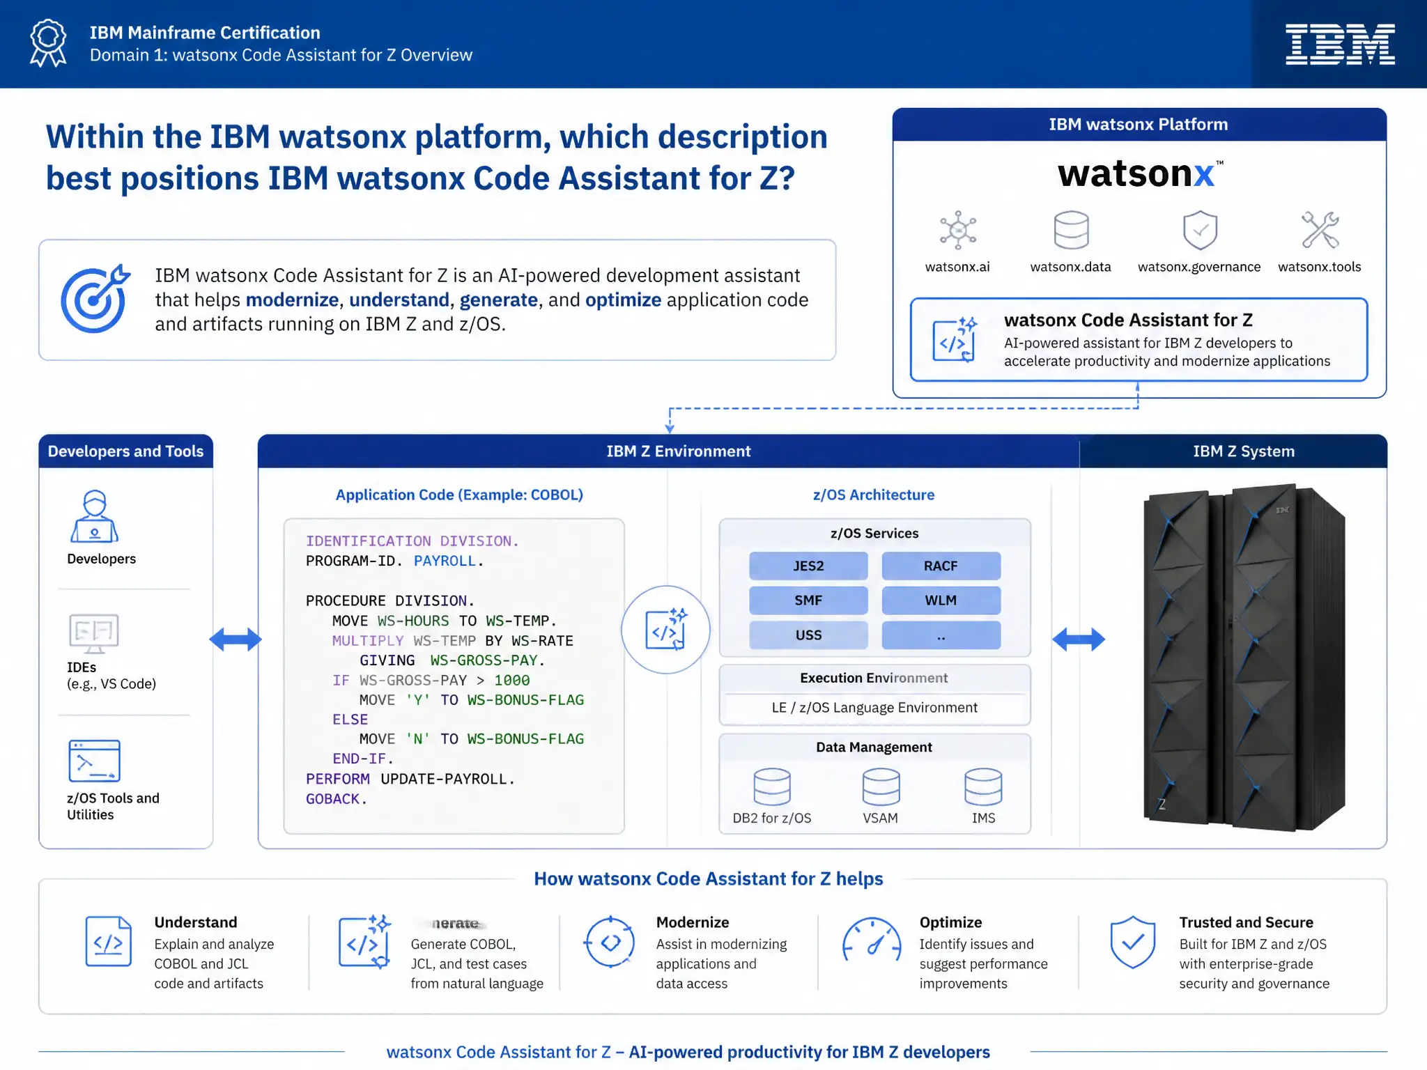Click the watsonx.governance shield icon
The height and width of the screenshot is (1070, 1427).
pyautogui.click(x=1200, y=230)
